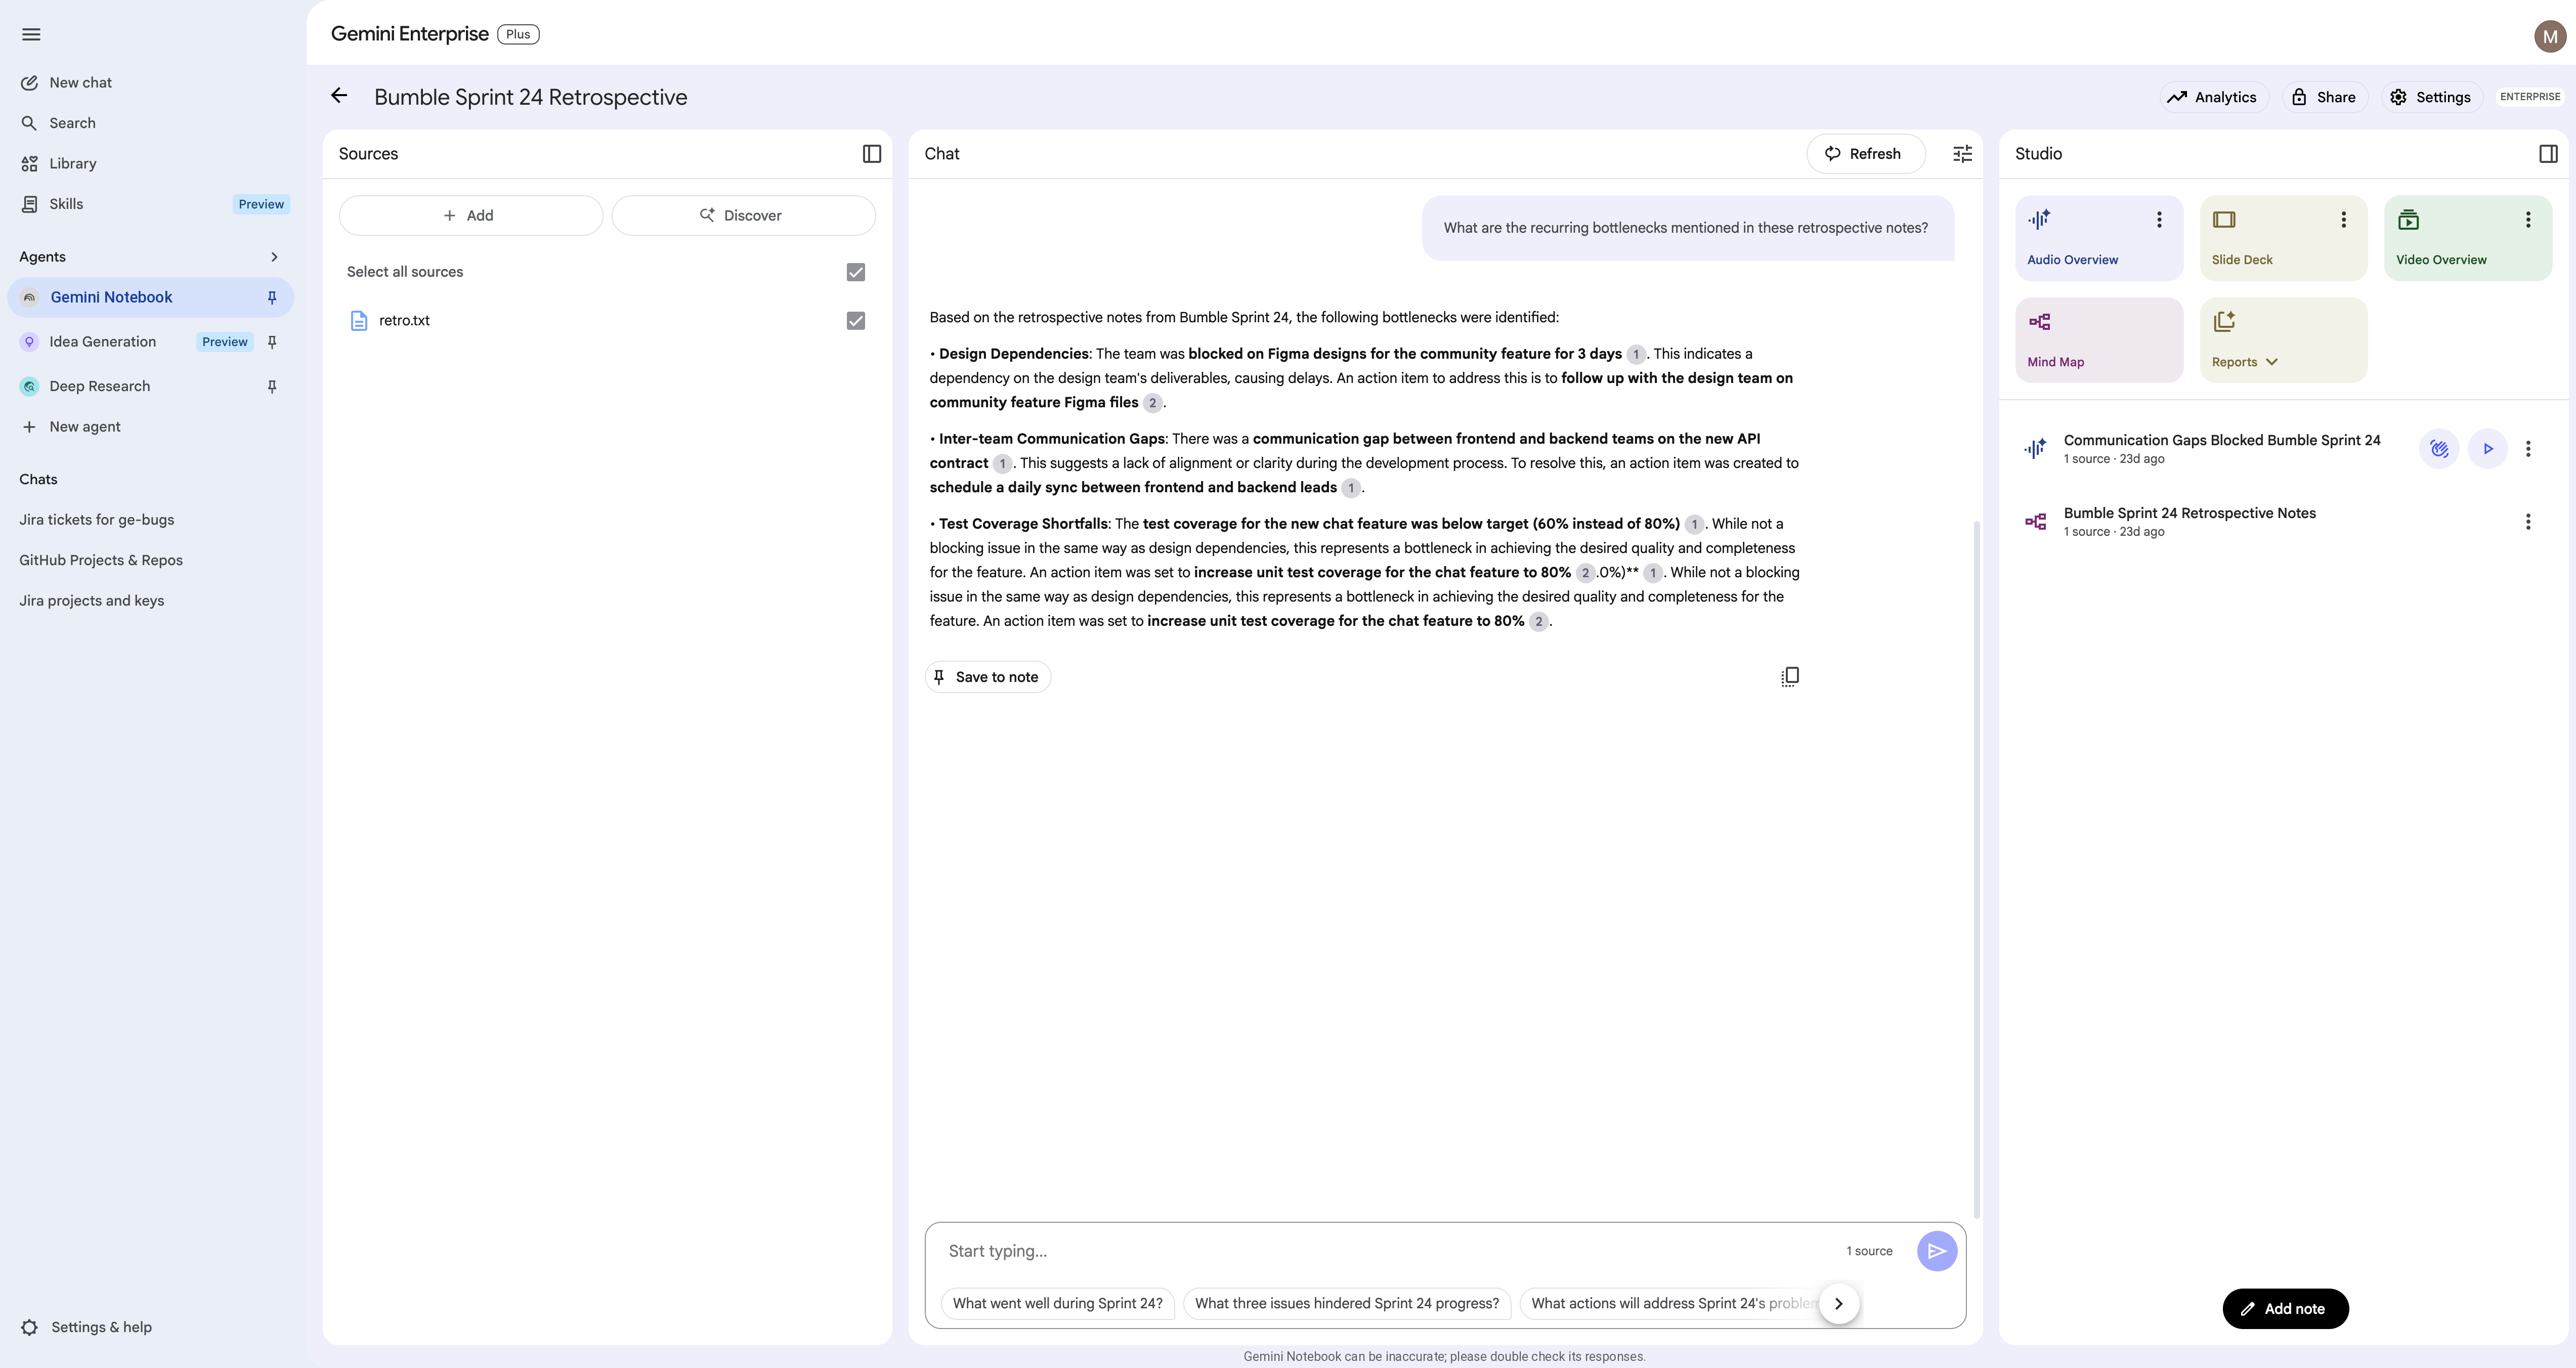Show more suggested questions with the arrow
This screenshot has width=2576, height=1368.
coord(1838,1303)
